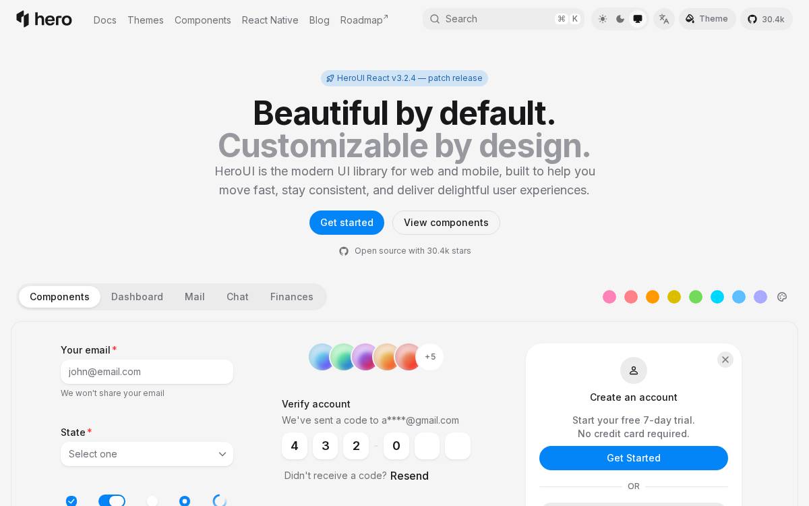The height and width of the screenshot is (506, 809).
Task: Click the OTP digit box showing 4
Action: [x=295, y=446]
